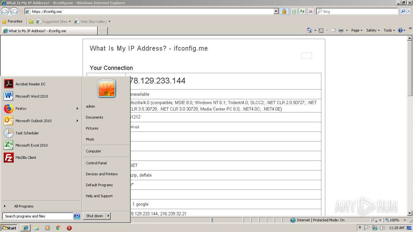
Task: Click the Bing search input box
Action: pyautogui.click(x=358, y=11)
